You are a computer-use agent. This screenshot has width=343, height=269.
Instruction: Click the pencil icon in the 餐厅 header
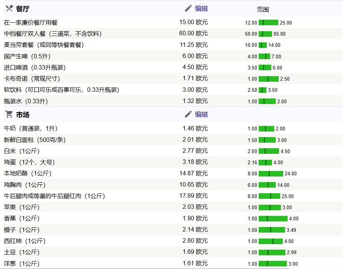[x=188, y=9]
